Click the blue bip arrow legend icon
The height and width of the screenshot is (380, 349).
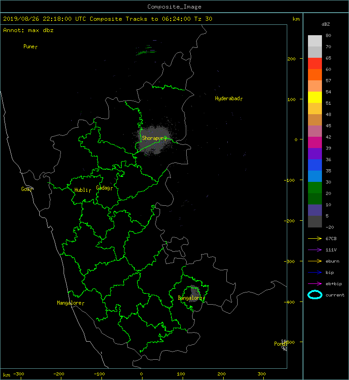315,273
